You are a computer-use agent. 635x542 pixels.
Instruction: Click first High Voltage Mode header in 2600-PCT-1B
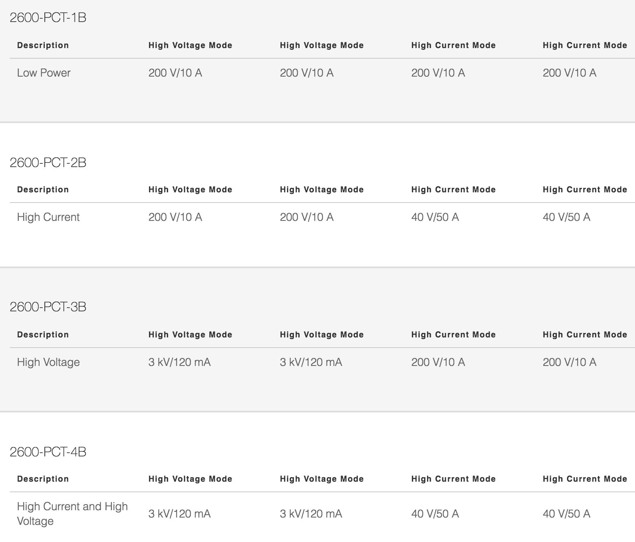tap(190, 45)
